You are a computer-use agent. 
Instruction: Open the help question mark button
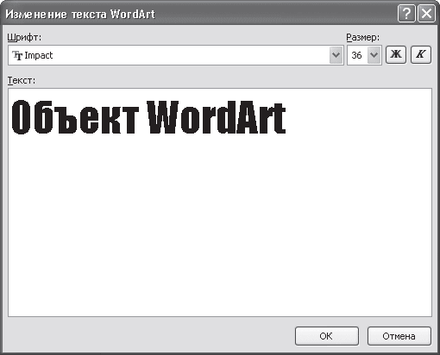[x=406, y=13]
